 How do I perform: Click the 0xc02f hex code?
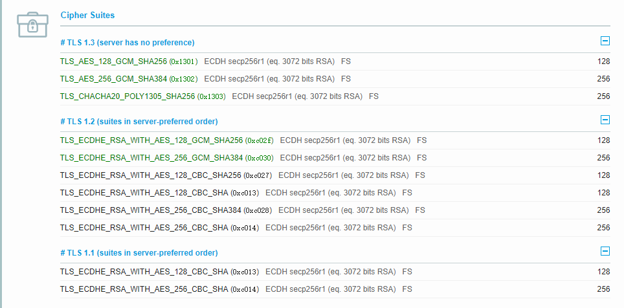pyautogui.click(x=260, y=140)
